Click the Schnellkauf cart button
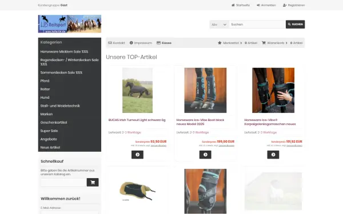Viewport: 343px width, 214px height. coord(93,183)
